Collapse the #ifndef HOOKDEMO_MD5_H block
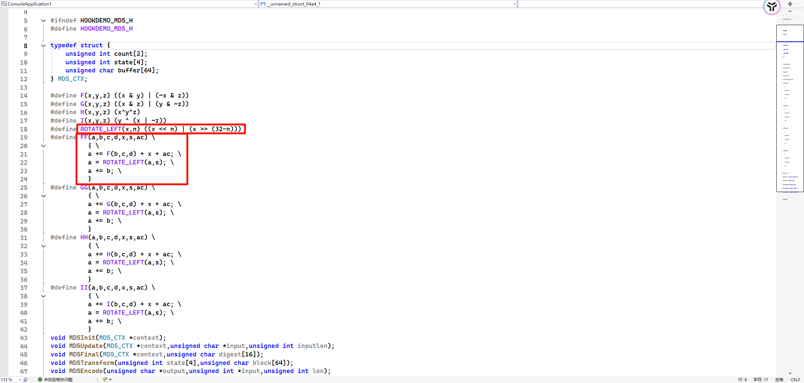 tap(43, 21)
